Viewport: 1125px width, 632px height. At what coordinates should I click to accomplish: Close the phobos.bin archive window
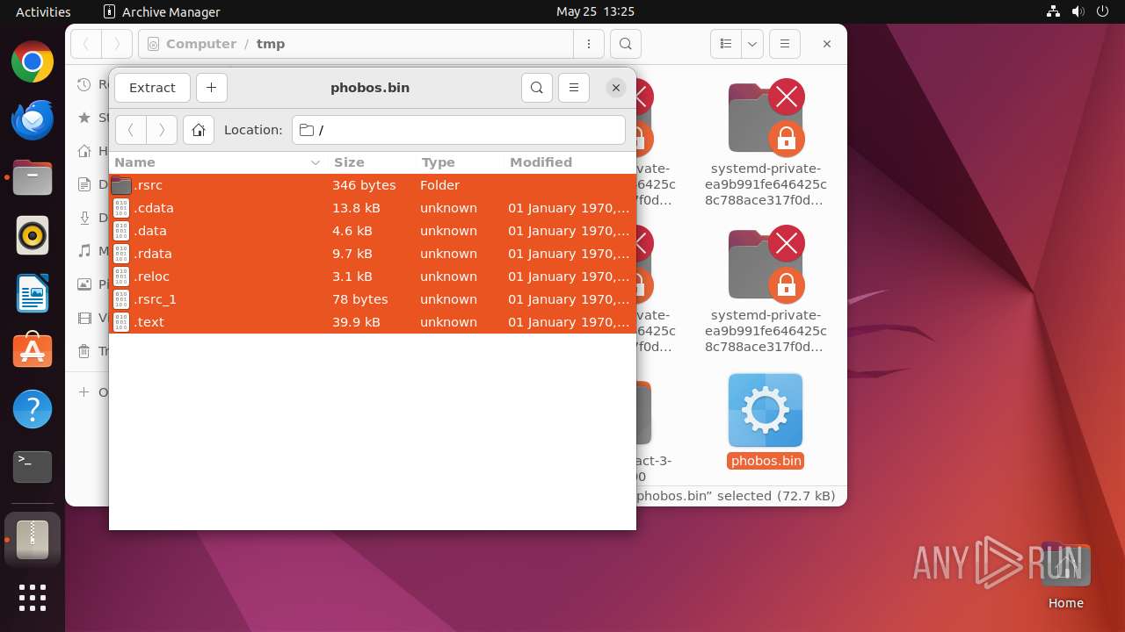coord(616,88)
